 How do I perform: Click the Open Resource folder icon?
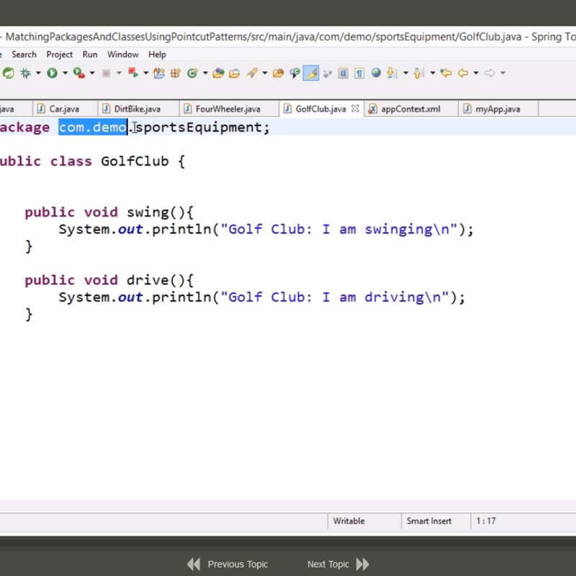click(278, 73)
